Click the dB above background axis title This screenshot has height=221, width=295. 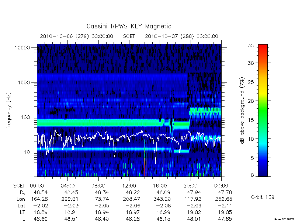[242, 110]
